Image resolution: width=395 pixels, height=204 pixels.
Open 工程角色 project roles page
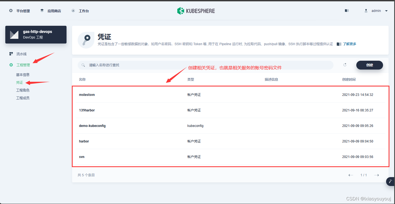click(23, 90)
